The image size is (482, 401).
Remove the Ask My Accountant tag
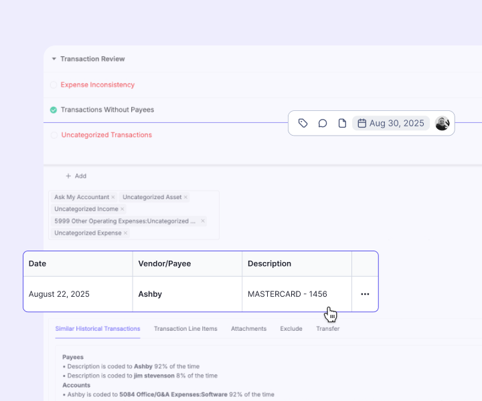[x=113, y=197]
